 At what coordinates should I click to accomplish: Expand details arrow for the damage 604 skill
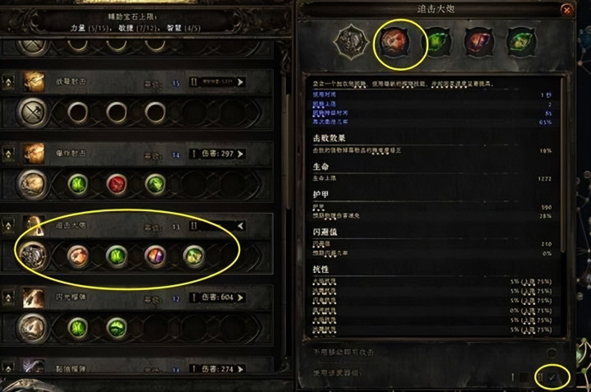(x=240, y=297)
